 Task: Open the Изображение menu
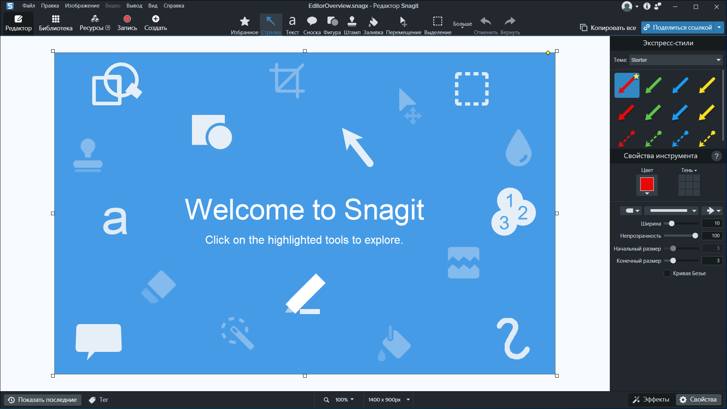coord(82,6)
